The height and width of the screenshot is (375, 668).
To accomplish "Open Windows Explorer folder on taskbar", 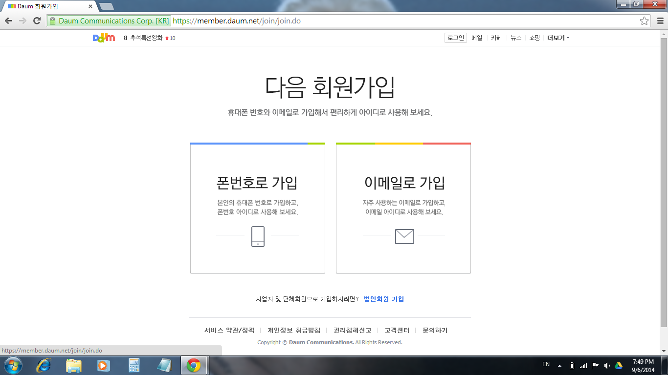I will pos(74,365).
